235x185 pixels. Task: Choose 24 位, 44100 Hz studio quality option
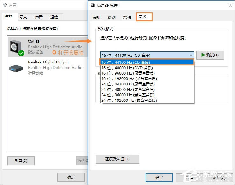pyautogui.click(x=147, y=84)
